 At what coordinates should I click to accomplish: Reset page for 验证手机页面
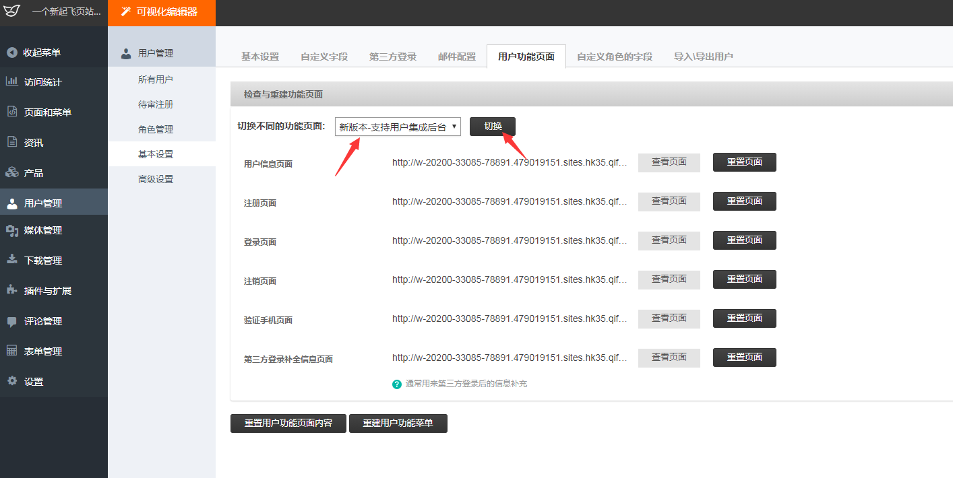tap(745, 318)
